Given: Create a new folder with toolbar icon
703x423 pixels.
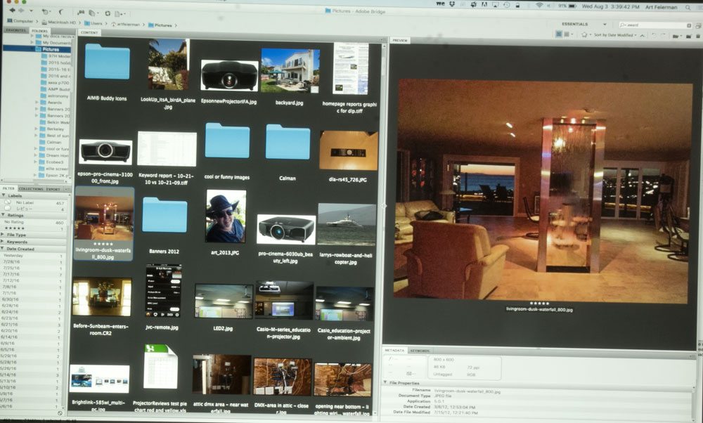Looking at the screenshot, I should click(x=688, y=36).
